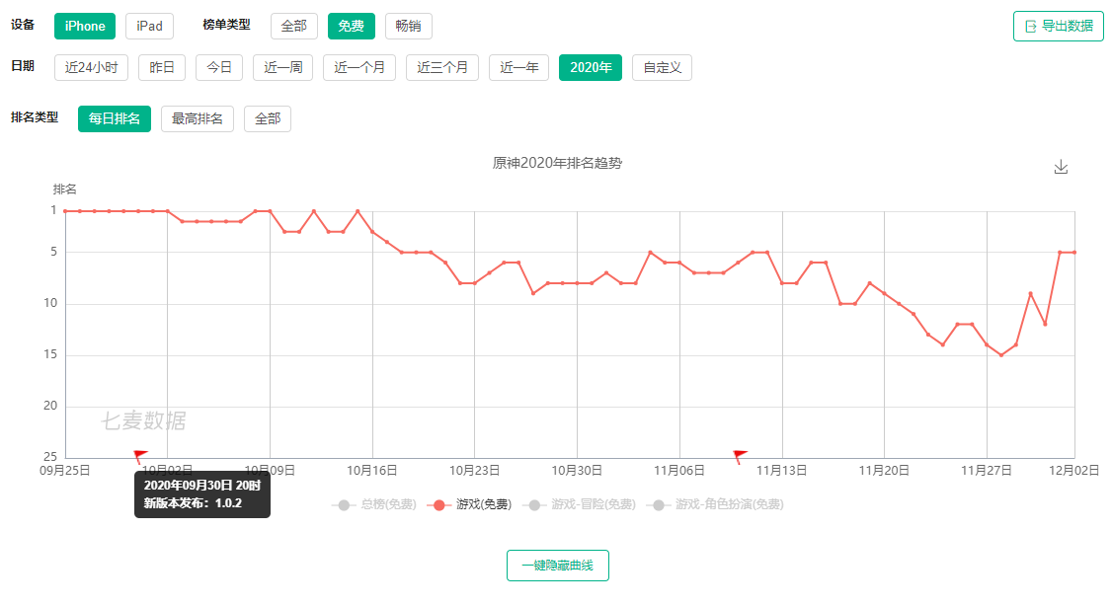
Task: Click the 11月27日 x-axis label
Action: (987, 471)
